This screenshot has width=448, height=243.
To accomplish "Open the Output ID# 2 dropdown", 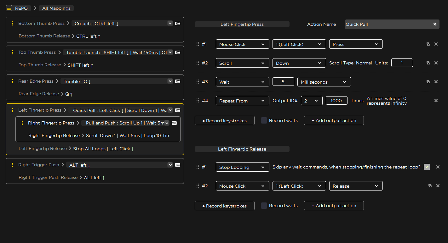I will pyautogui.click(x=312, y=101).
